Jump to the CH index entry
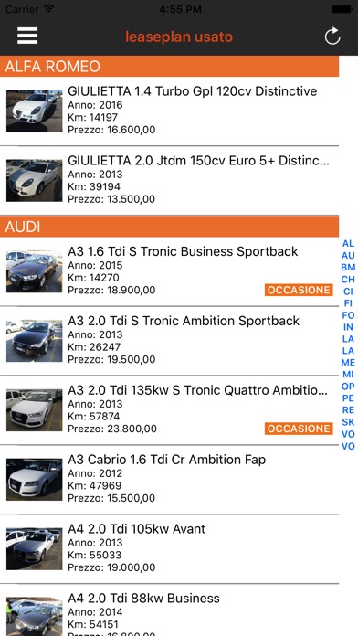Screen dimensions: 358x636 pyautogui.click(x=348, y=280)
